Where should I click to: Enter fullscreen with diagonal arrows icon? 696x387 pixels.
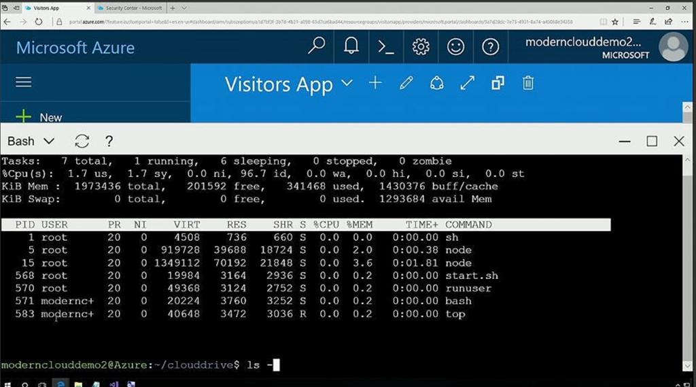[x=468, y=83]
